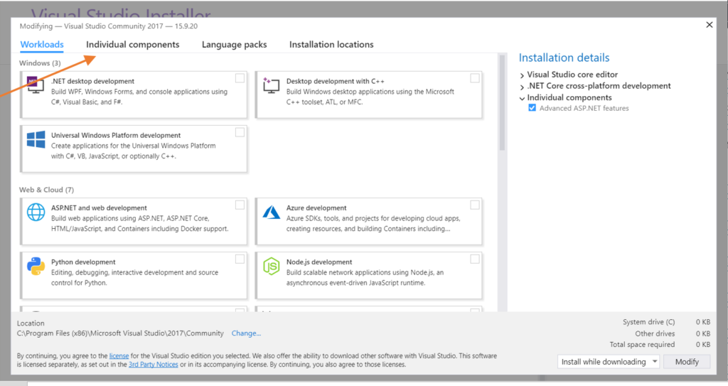The height and width of the screenshot is (386, 728).
Task: Click the Desktop development with C++ icon
Action: 271,86
